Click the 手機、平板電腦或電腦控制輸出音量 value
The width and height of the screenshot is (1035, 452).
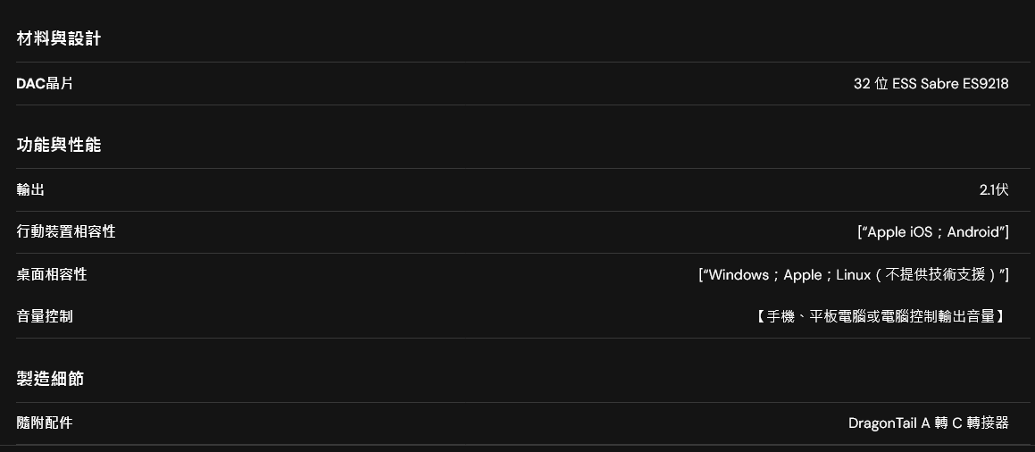(x=881, y=317)
